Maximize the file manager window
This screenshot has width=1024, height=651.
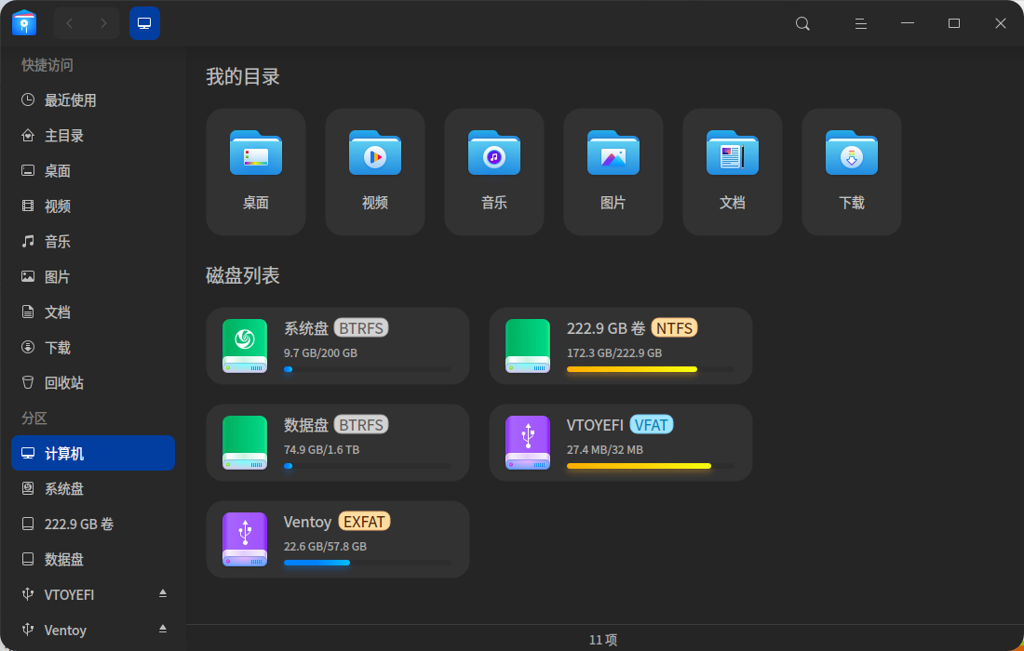click(x=954, y=23)
